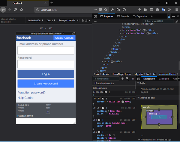
Task: Click the Email address or phone number field
Action: 46,50
